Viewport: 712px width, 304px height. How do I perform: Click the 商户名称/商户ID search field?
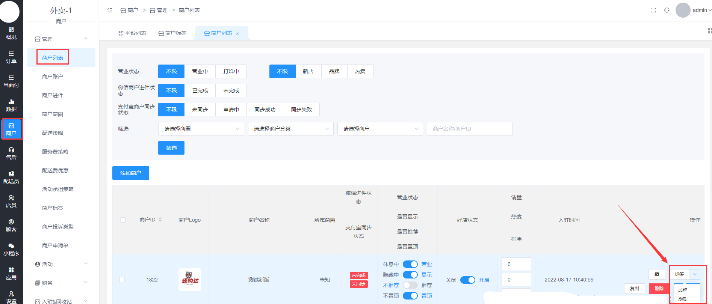(469, 129)
